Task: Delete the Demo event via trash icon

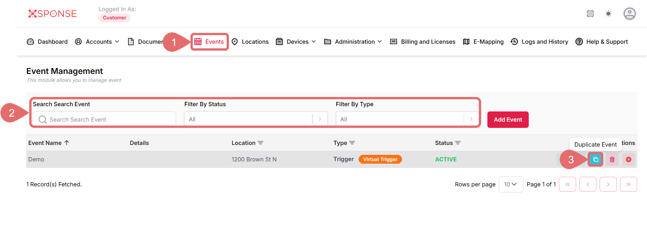Action: pos(612,160)
